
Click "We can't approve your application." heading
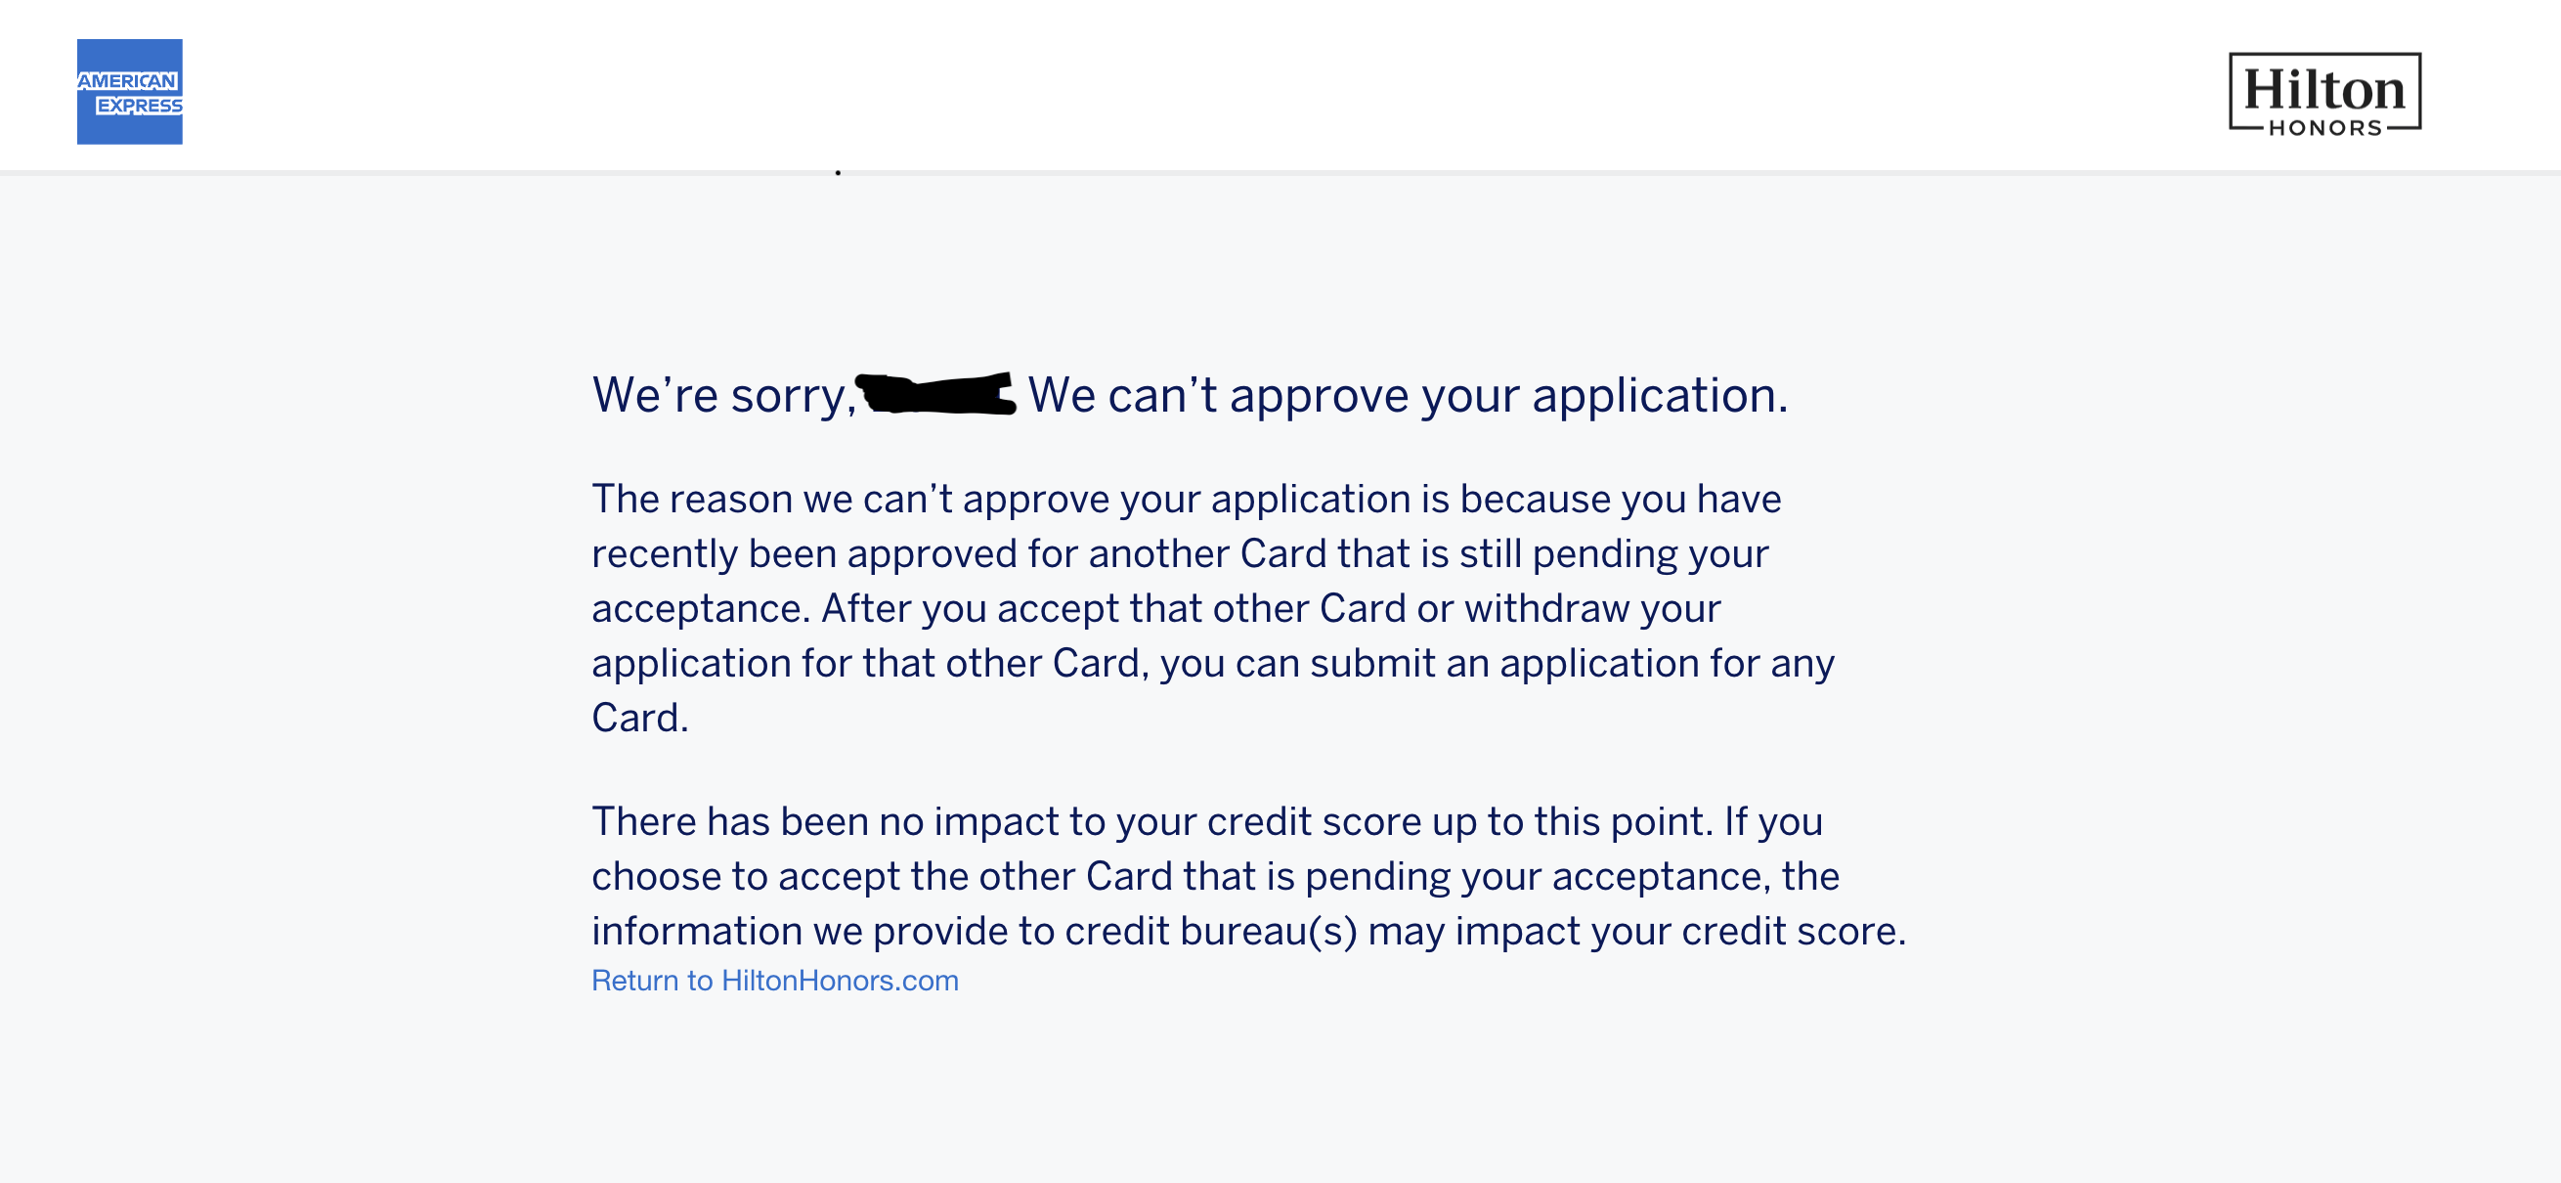[1408, 395]
